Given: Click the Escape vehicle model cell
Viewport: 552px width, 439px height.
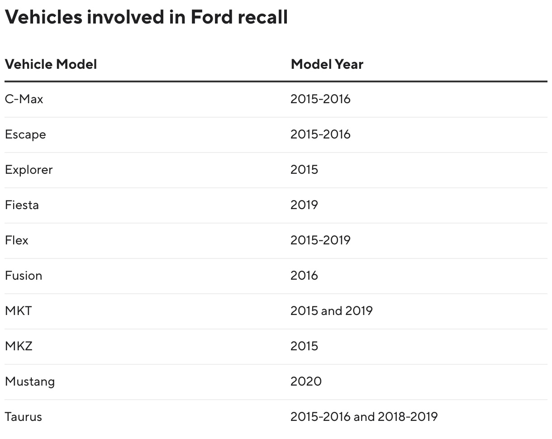Looking at the screenshot, I should 25,134.
